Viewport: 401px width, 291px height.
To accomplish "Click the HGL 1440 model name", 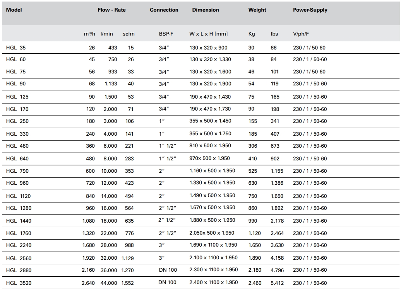I will click(19, 221).
